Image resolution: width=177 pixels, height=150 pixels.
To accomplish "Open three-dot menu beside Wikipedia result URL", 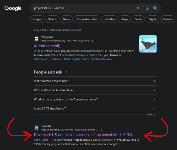I will point(93,40).
